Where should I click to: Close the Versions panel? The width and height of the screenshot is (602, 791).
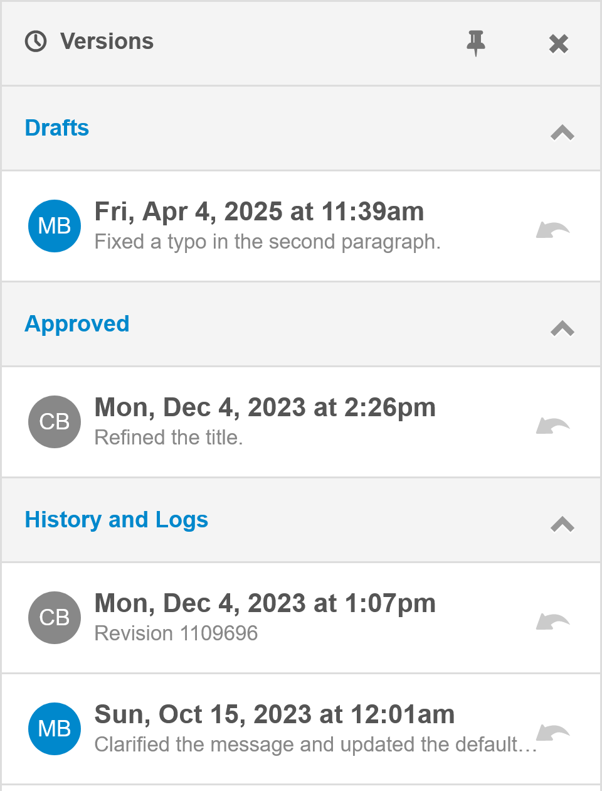point(558,43)
